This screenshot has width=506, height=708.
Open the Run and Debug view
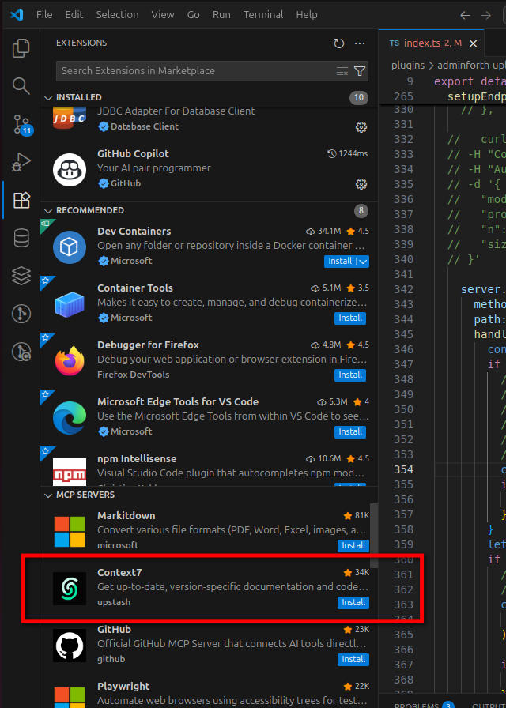tap(21, 163)
